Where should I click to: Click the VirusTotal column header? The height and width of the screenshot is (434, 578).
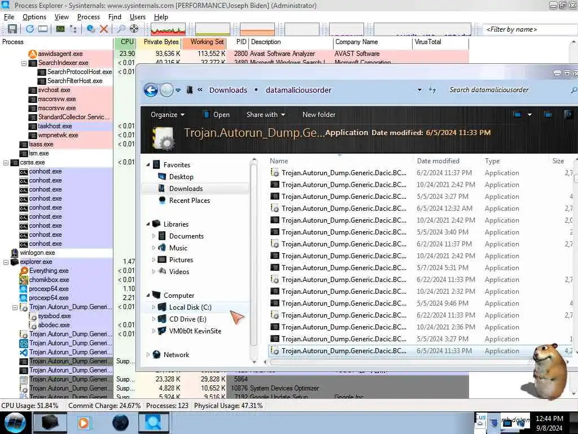pos(440,42)
